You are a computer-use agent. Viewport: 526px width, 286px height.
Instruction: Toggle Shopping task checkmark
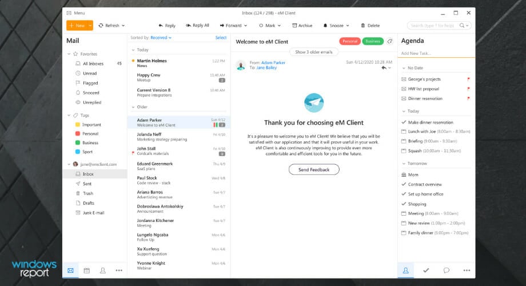pyautogui.click(x=404, y=204)
